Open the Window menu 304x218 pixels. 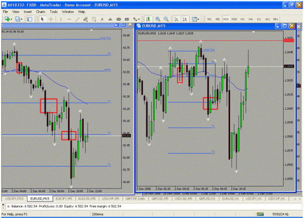point(68,12)
